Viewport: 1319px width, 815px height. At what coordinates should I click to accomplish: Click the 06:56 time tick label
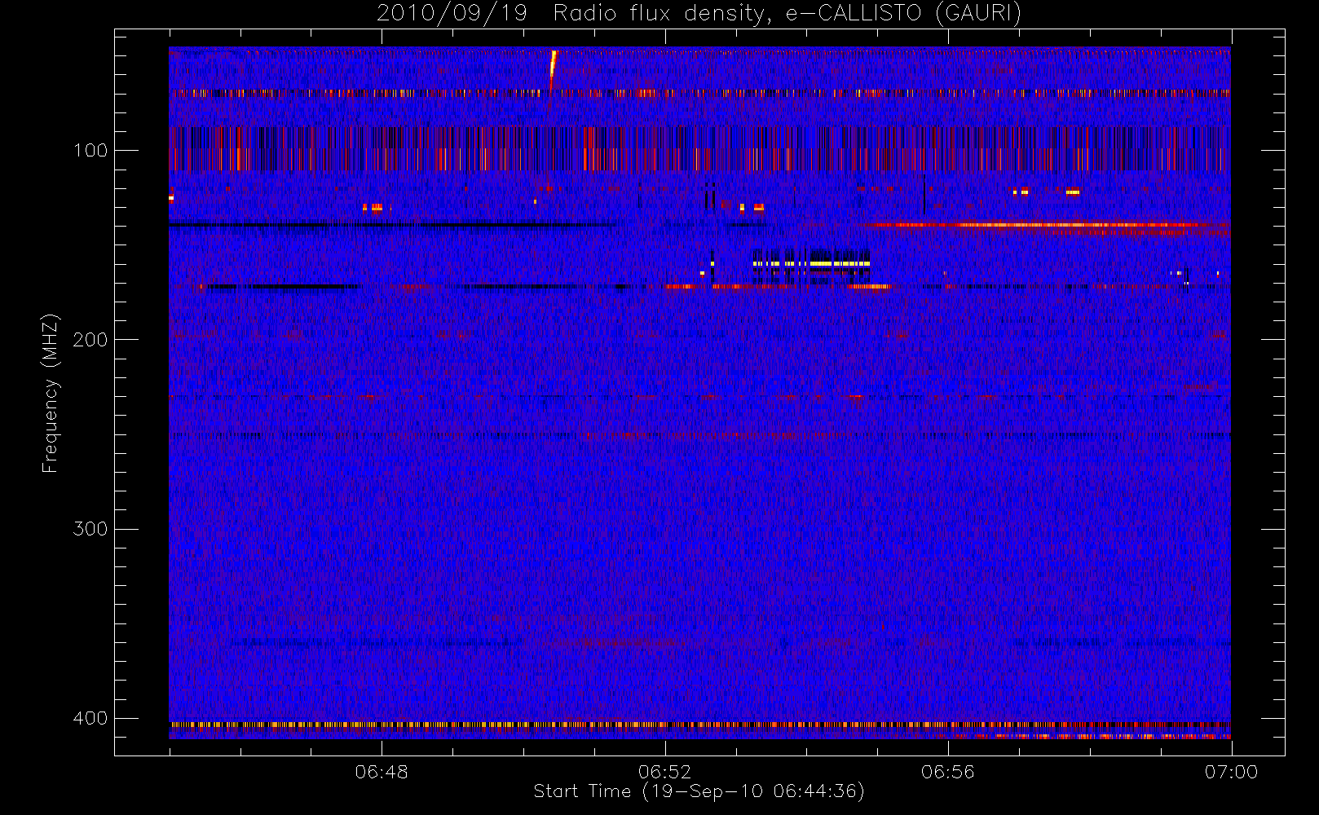[x=947, y=772]
